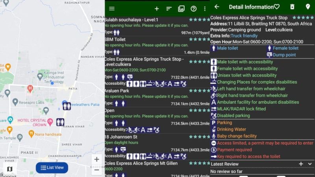The height and width of the screenshot is (177, 315).
Task: Switch to List View
Action: coord(52,168)
